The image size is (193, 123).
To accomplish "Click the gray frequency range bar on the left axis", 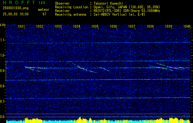I will [6, 71].
